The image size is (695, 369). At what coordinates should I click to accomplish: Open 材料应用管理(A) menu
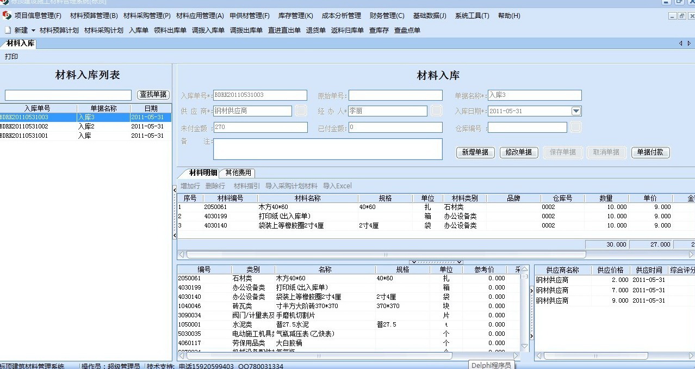click(x=200, y=16)
